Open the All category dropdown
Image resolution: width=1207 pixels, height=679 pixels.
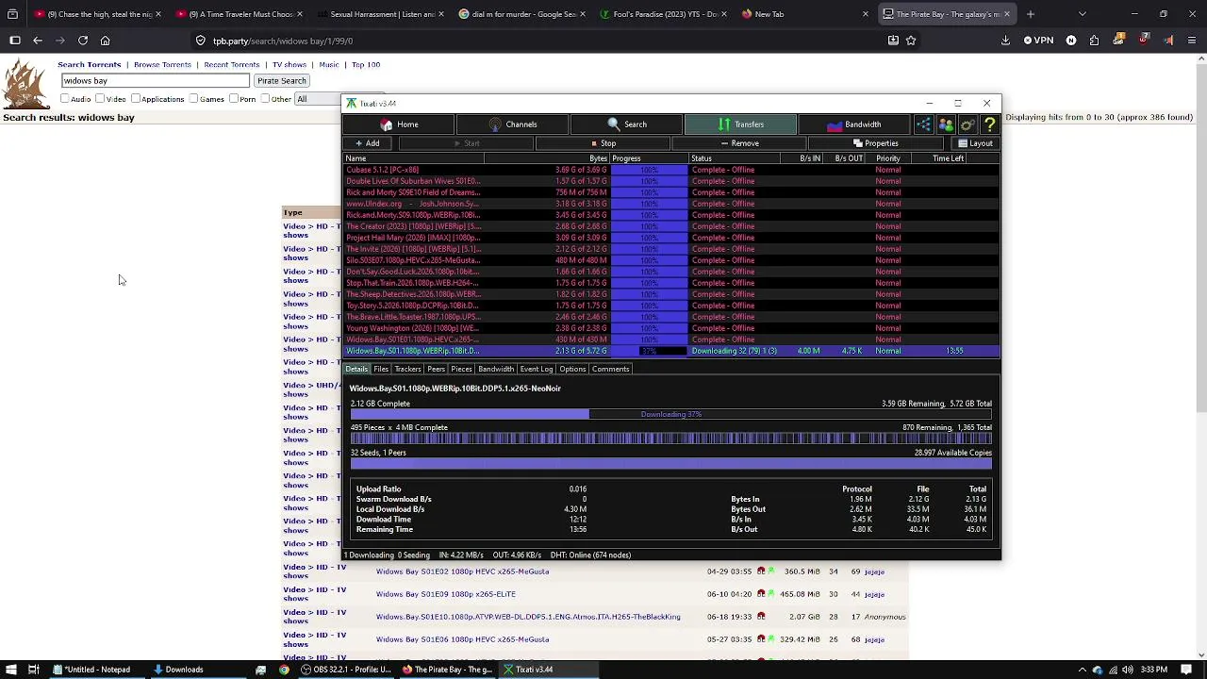pos(318,99)
